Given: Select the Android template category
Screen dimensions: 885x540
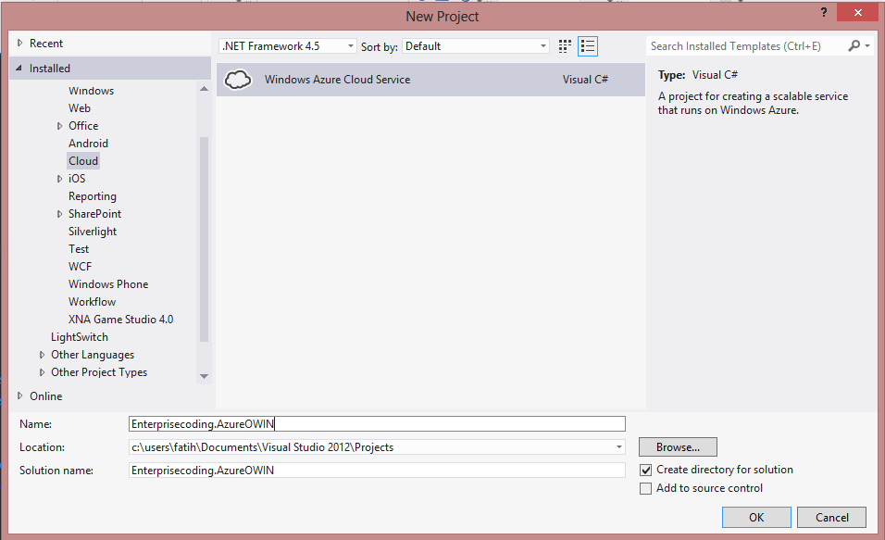Looking at the screenshot, I should tap(88, 144).
